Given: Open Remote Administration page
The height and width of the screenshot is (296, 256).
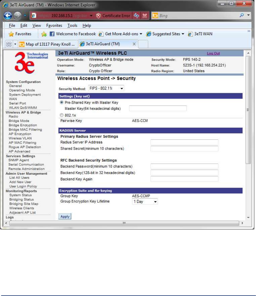Looking at the screenshot, I should (x=26, y=169).
